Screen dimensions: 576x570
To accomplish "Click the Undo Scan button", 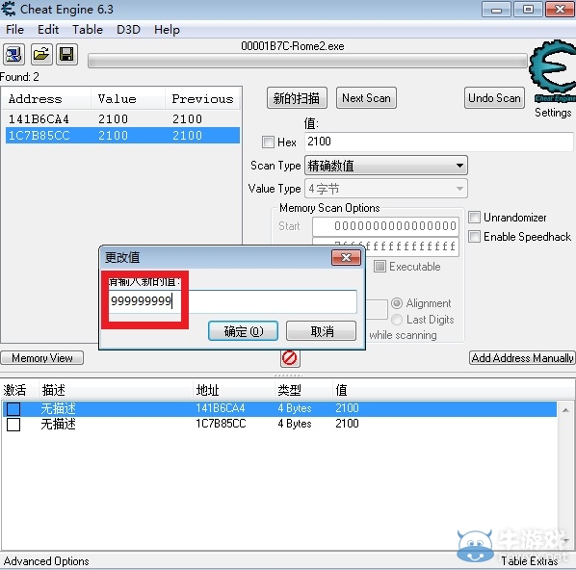I will 494,98.
